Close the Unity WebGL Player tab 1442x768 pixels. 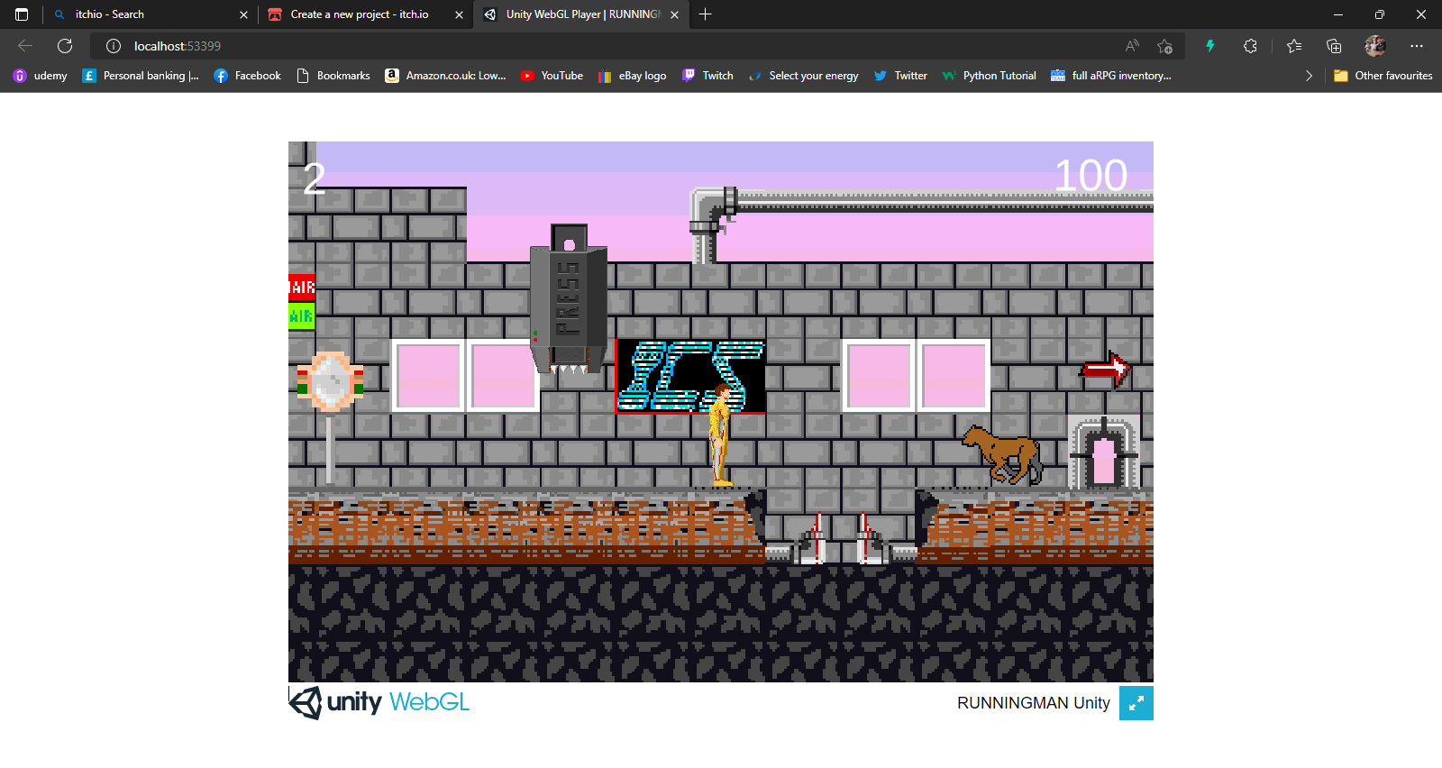[x=674, y=14]
